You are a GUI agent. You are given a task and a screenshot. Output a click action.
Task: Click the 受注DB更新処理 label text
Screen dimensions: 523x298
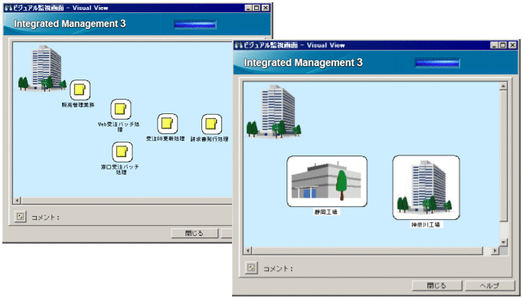pos(165,139)
